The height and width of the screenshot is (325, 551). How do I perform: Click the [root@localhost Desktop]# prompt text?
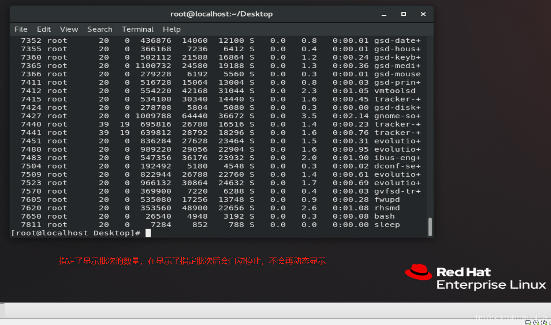click(x=76, y=233)
